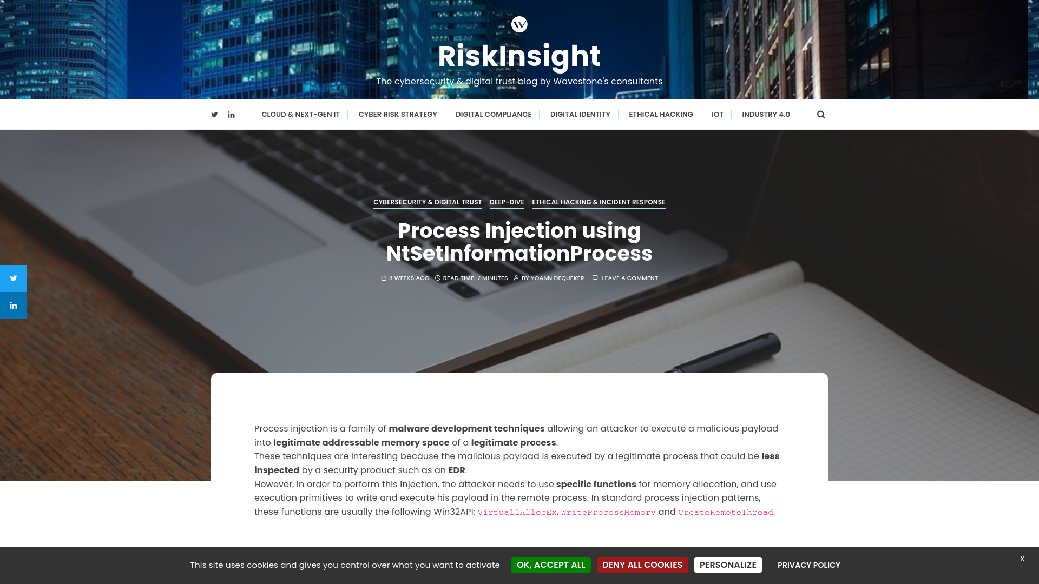Image resolution: width=1039 pixels, height=584 pixels.
Task: Expand CYBER RISK STRATEGY dropdown menu
Action: click(x=398, y=114)
